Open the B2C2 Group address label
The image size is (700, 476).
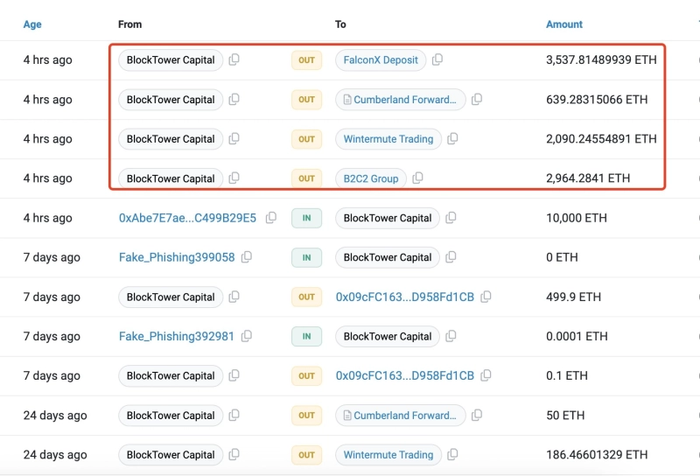point(370,178)
